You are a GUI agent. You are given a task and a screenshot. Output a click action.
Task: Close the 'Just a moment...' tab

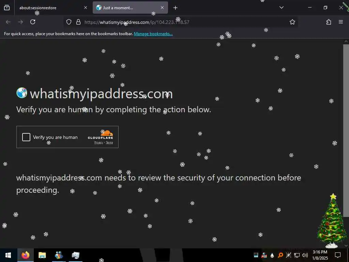coord(162,8)
